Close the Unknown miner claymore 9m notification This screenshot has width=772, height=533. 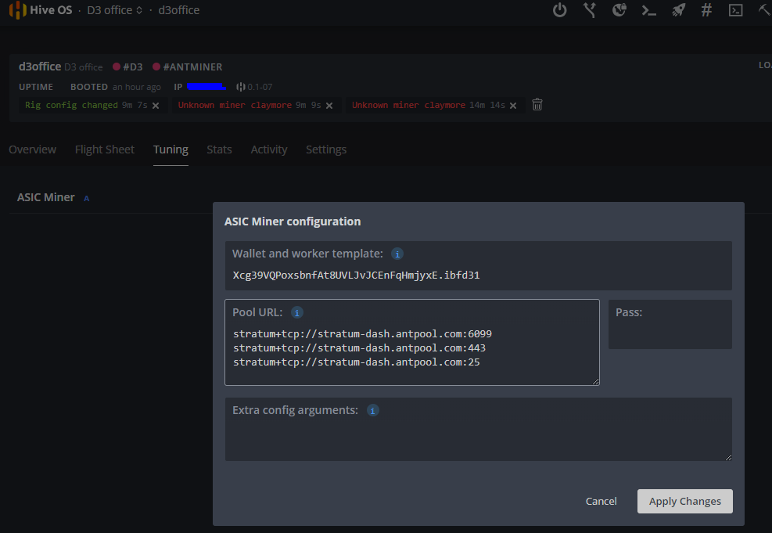(x=329, y=105)
